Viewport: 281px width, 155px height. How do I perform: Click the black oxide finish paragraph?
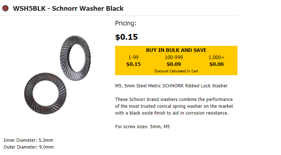coord(174,106)
